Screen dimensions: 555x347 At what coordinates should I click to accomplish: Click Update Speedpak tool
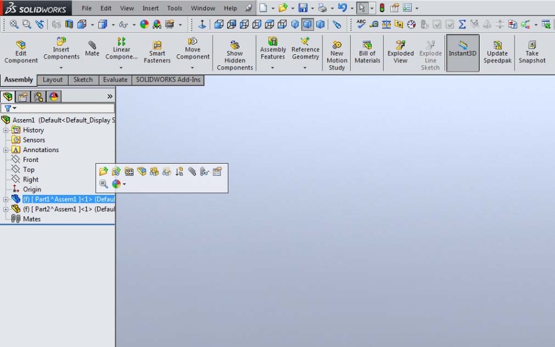(497, 51)
